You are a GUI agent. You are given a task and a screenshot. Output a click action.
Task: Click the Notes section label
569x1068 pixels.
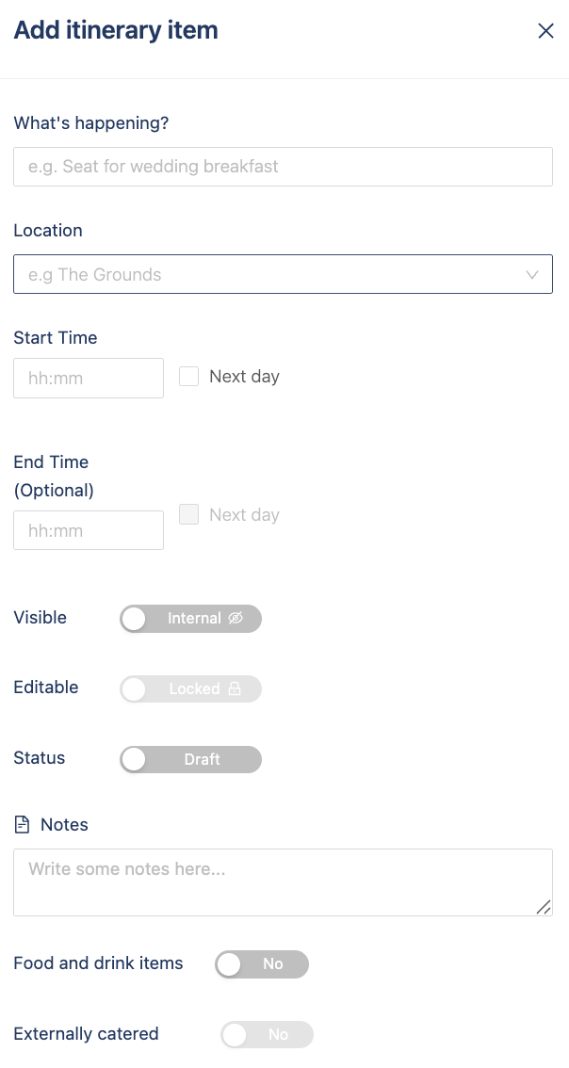click(64, 825)
